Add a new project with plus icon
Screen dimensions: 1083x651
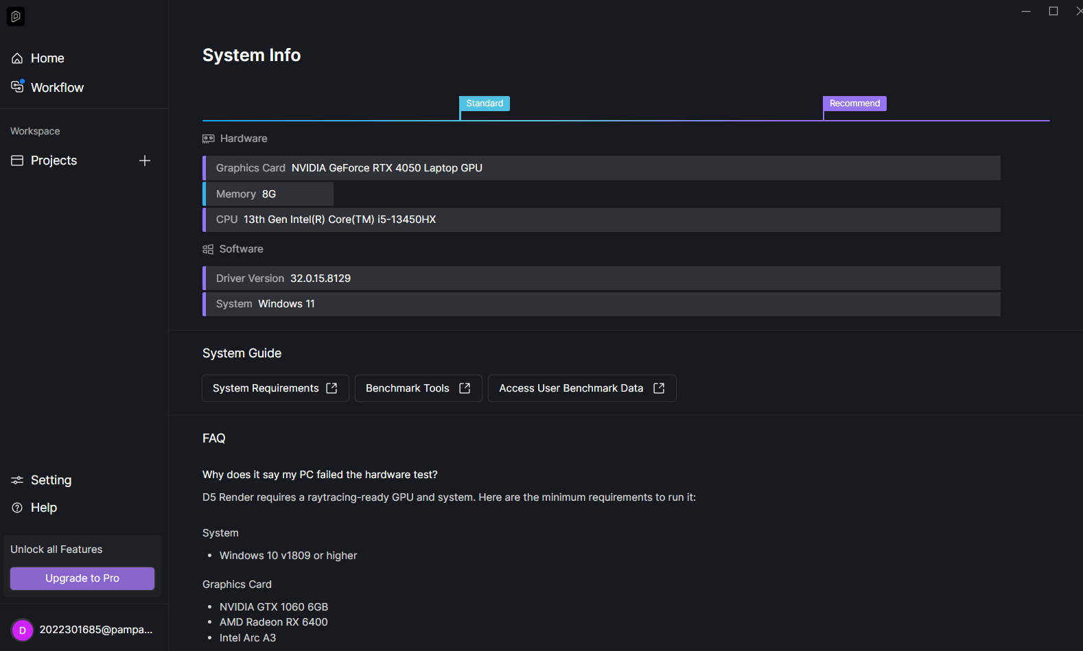pyautogui.click(x=145, y=161)
